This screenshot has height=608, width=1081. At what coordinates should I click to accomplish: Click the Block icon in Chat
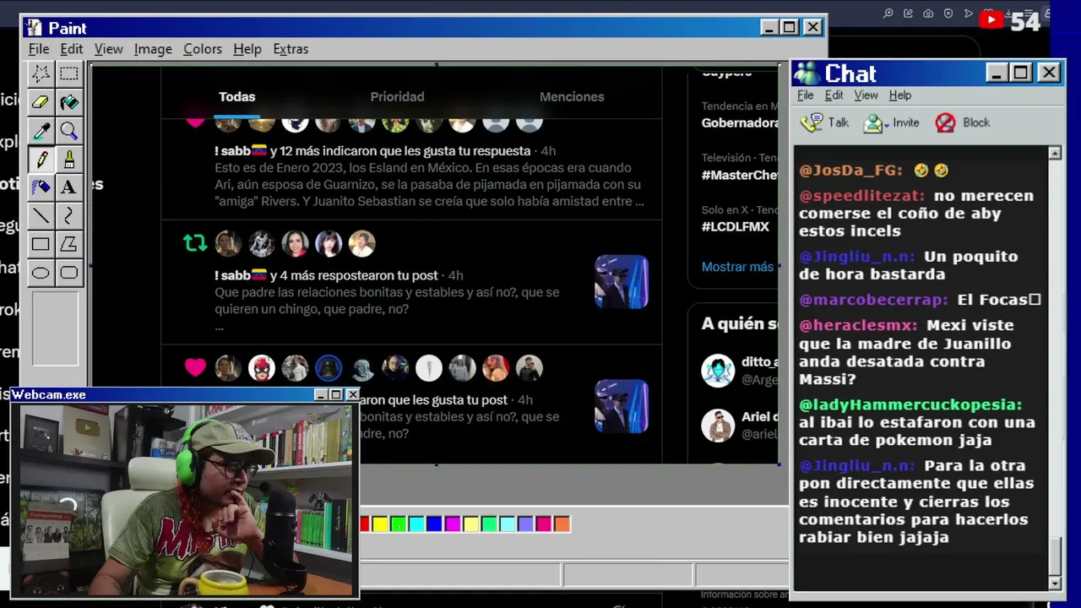click(945, 123)
